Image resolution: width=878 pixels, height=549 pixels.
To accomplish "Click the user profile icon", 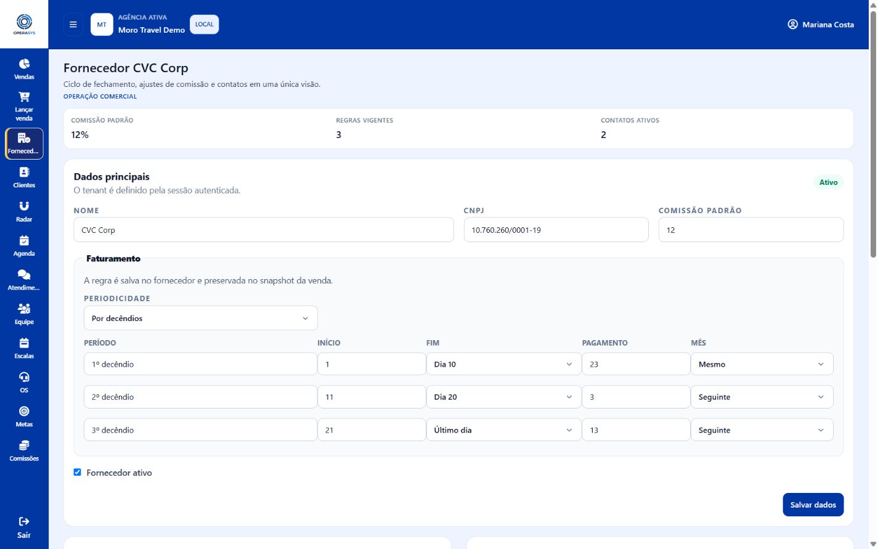I will point(793,25).
